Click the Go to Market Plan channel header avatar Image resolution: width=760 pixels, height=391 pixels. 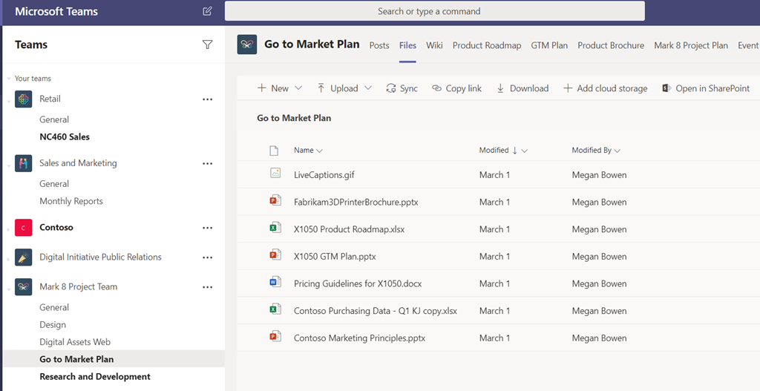coord(247,45)
